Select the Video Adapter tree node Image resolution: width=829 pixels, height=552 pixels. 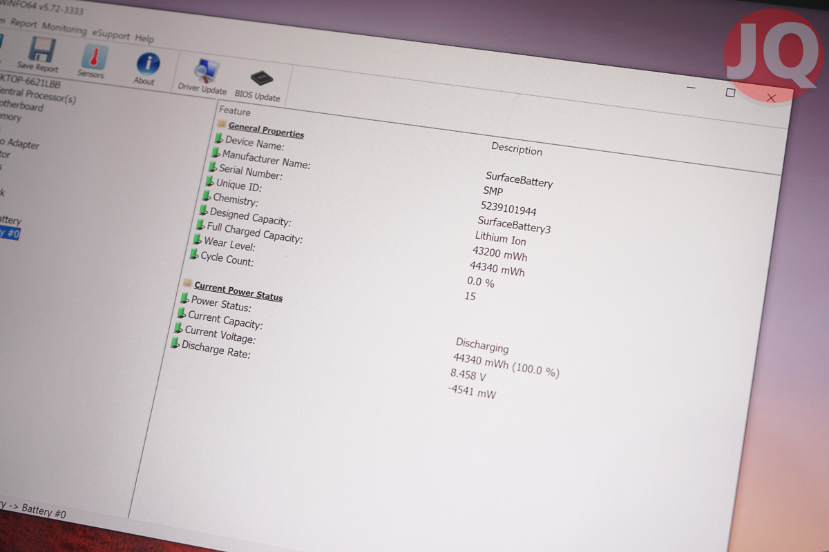pos(19,143)
